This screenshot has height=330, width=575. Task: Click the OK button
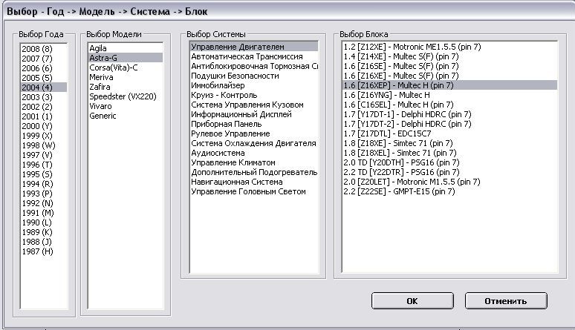(x=412, y=301)
